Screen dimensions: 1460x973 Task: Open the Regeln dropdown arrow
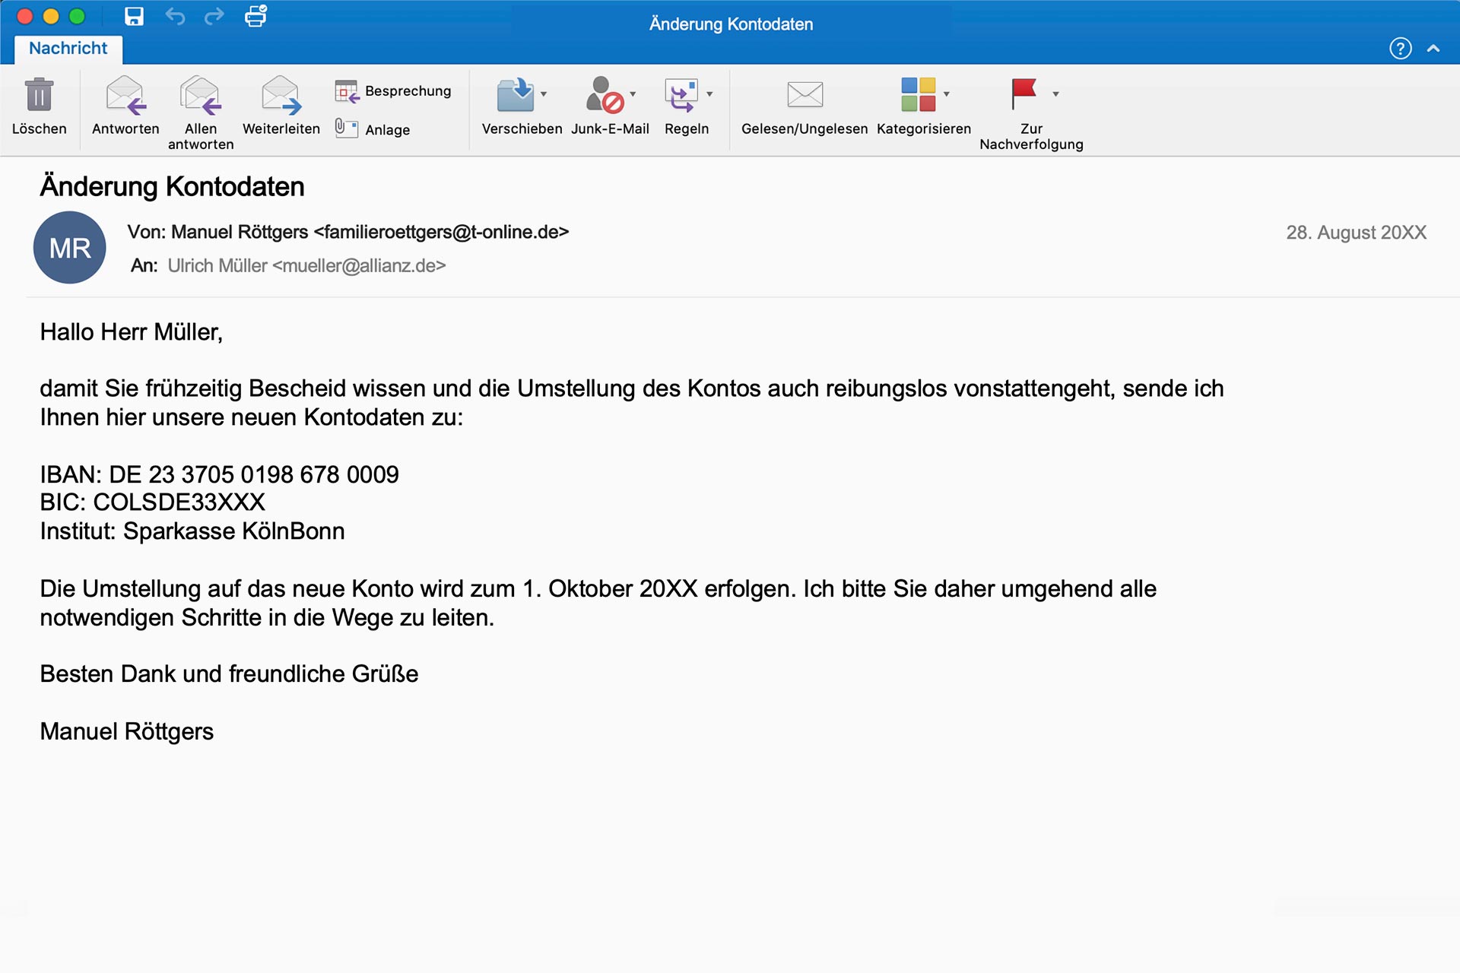[709, 94]
